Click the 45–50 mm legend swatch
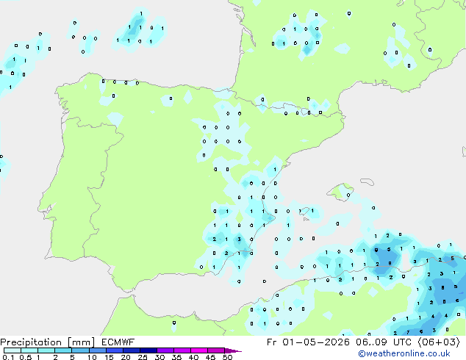The image size is (466, 360). pos(216,350)
